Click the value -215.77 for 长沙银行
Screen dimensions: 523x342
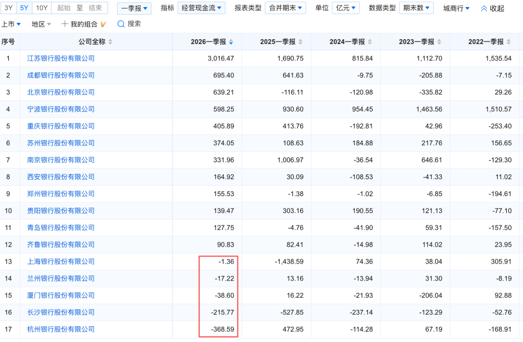pyautogui.click(x=222, y=313)
